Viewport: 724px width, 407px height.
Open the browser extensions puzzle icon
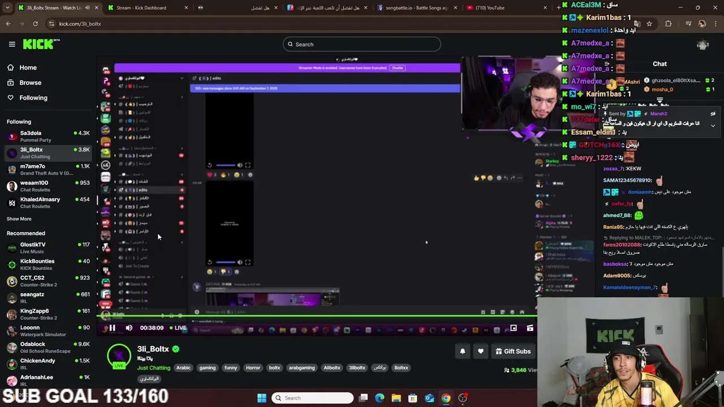pyautogui.click(x=669, y=24)
